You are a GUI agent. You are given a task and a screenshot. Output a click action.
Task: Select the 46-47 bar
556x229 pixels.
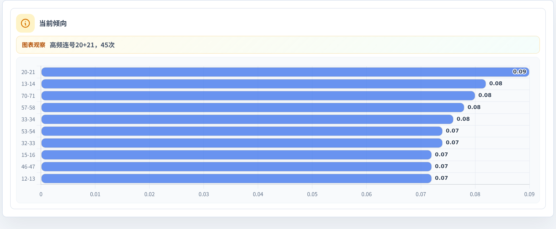(236, 167)
